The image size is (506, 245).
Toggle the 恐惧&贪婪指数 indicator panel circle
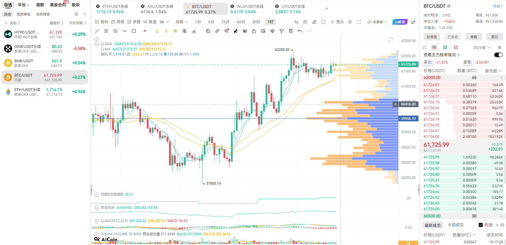pos(97,194)
